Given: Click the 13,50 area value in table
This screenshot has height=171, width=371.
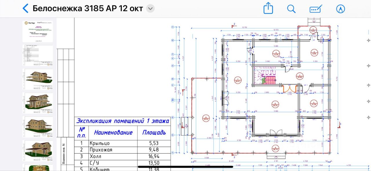Looking at the screenshot, I should 154,163.
